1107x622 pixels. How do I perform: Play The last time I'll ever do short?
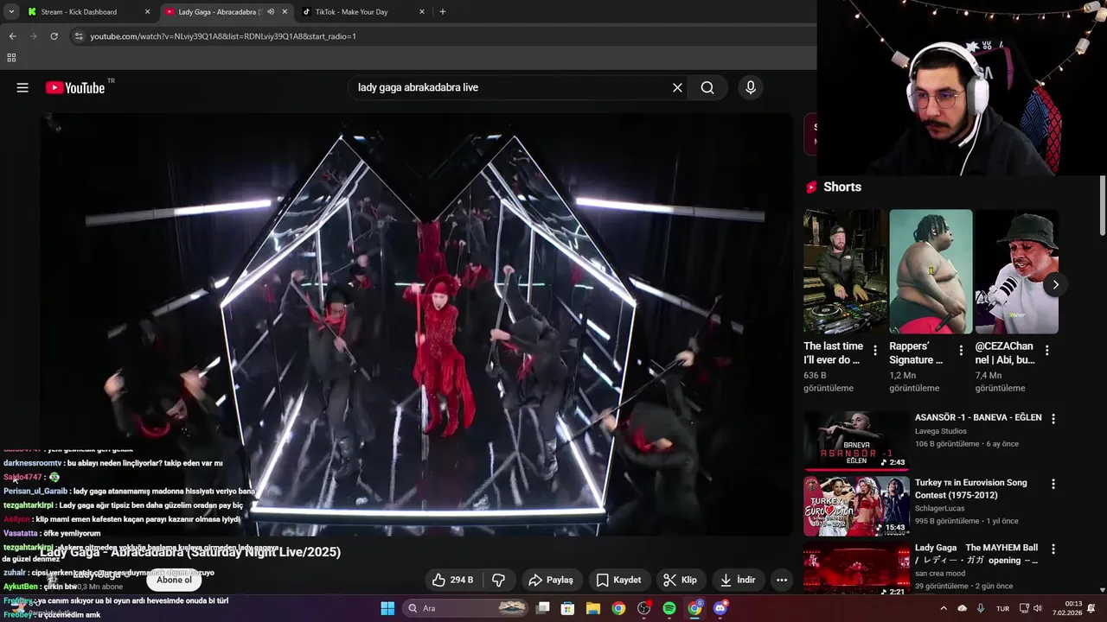coord(845,271)
